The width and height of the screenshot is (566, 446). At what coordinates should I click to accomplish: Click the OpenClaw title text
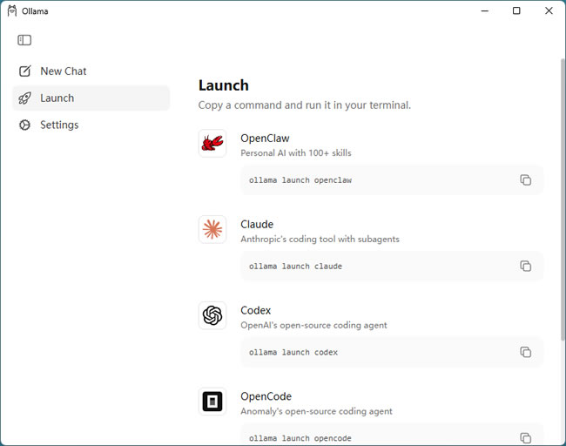point(265,139)
